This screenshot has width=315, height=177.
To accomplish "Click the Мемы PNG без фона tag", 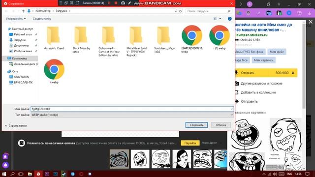I will click(x=249, y=52).
